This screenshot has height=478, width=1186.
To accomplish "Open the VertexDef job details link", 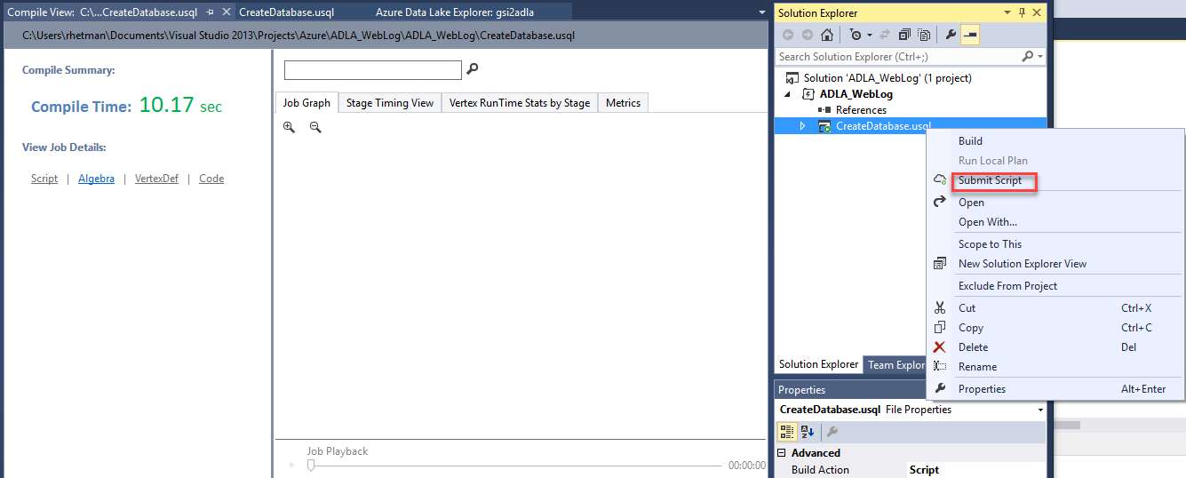I will 156,179.
